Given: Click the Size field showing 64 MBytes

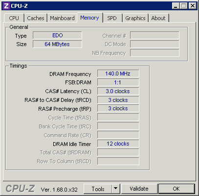Looking at the screenshot, I should 57,44.
